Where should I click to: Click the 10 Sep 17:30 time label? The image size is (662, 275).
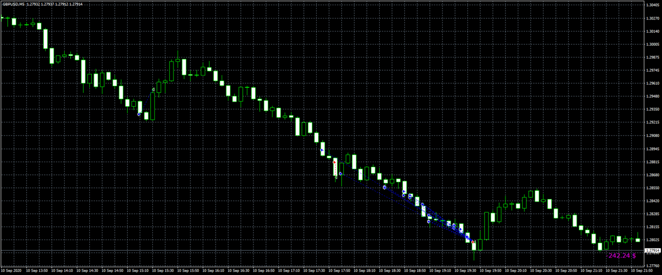tap(314, 270)
